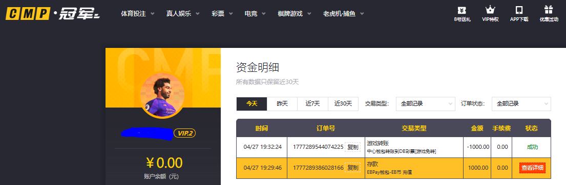The height and width of the screenshot is (185, 566).
Task: Click the time 04/27 19:29:46
Action: [262, 168]
